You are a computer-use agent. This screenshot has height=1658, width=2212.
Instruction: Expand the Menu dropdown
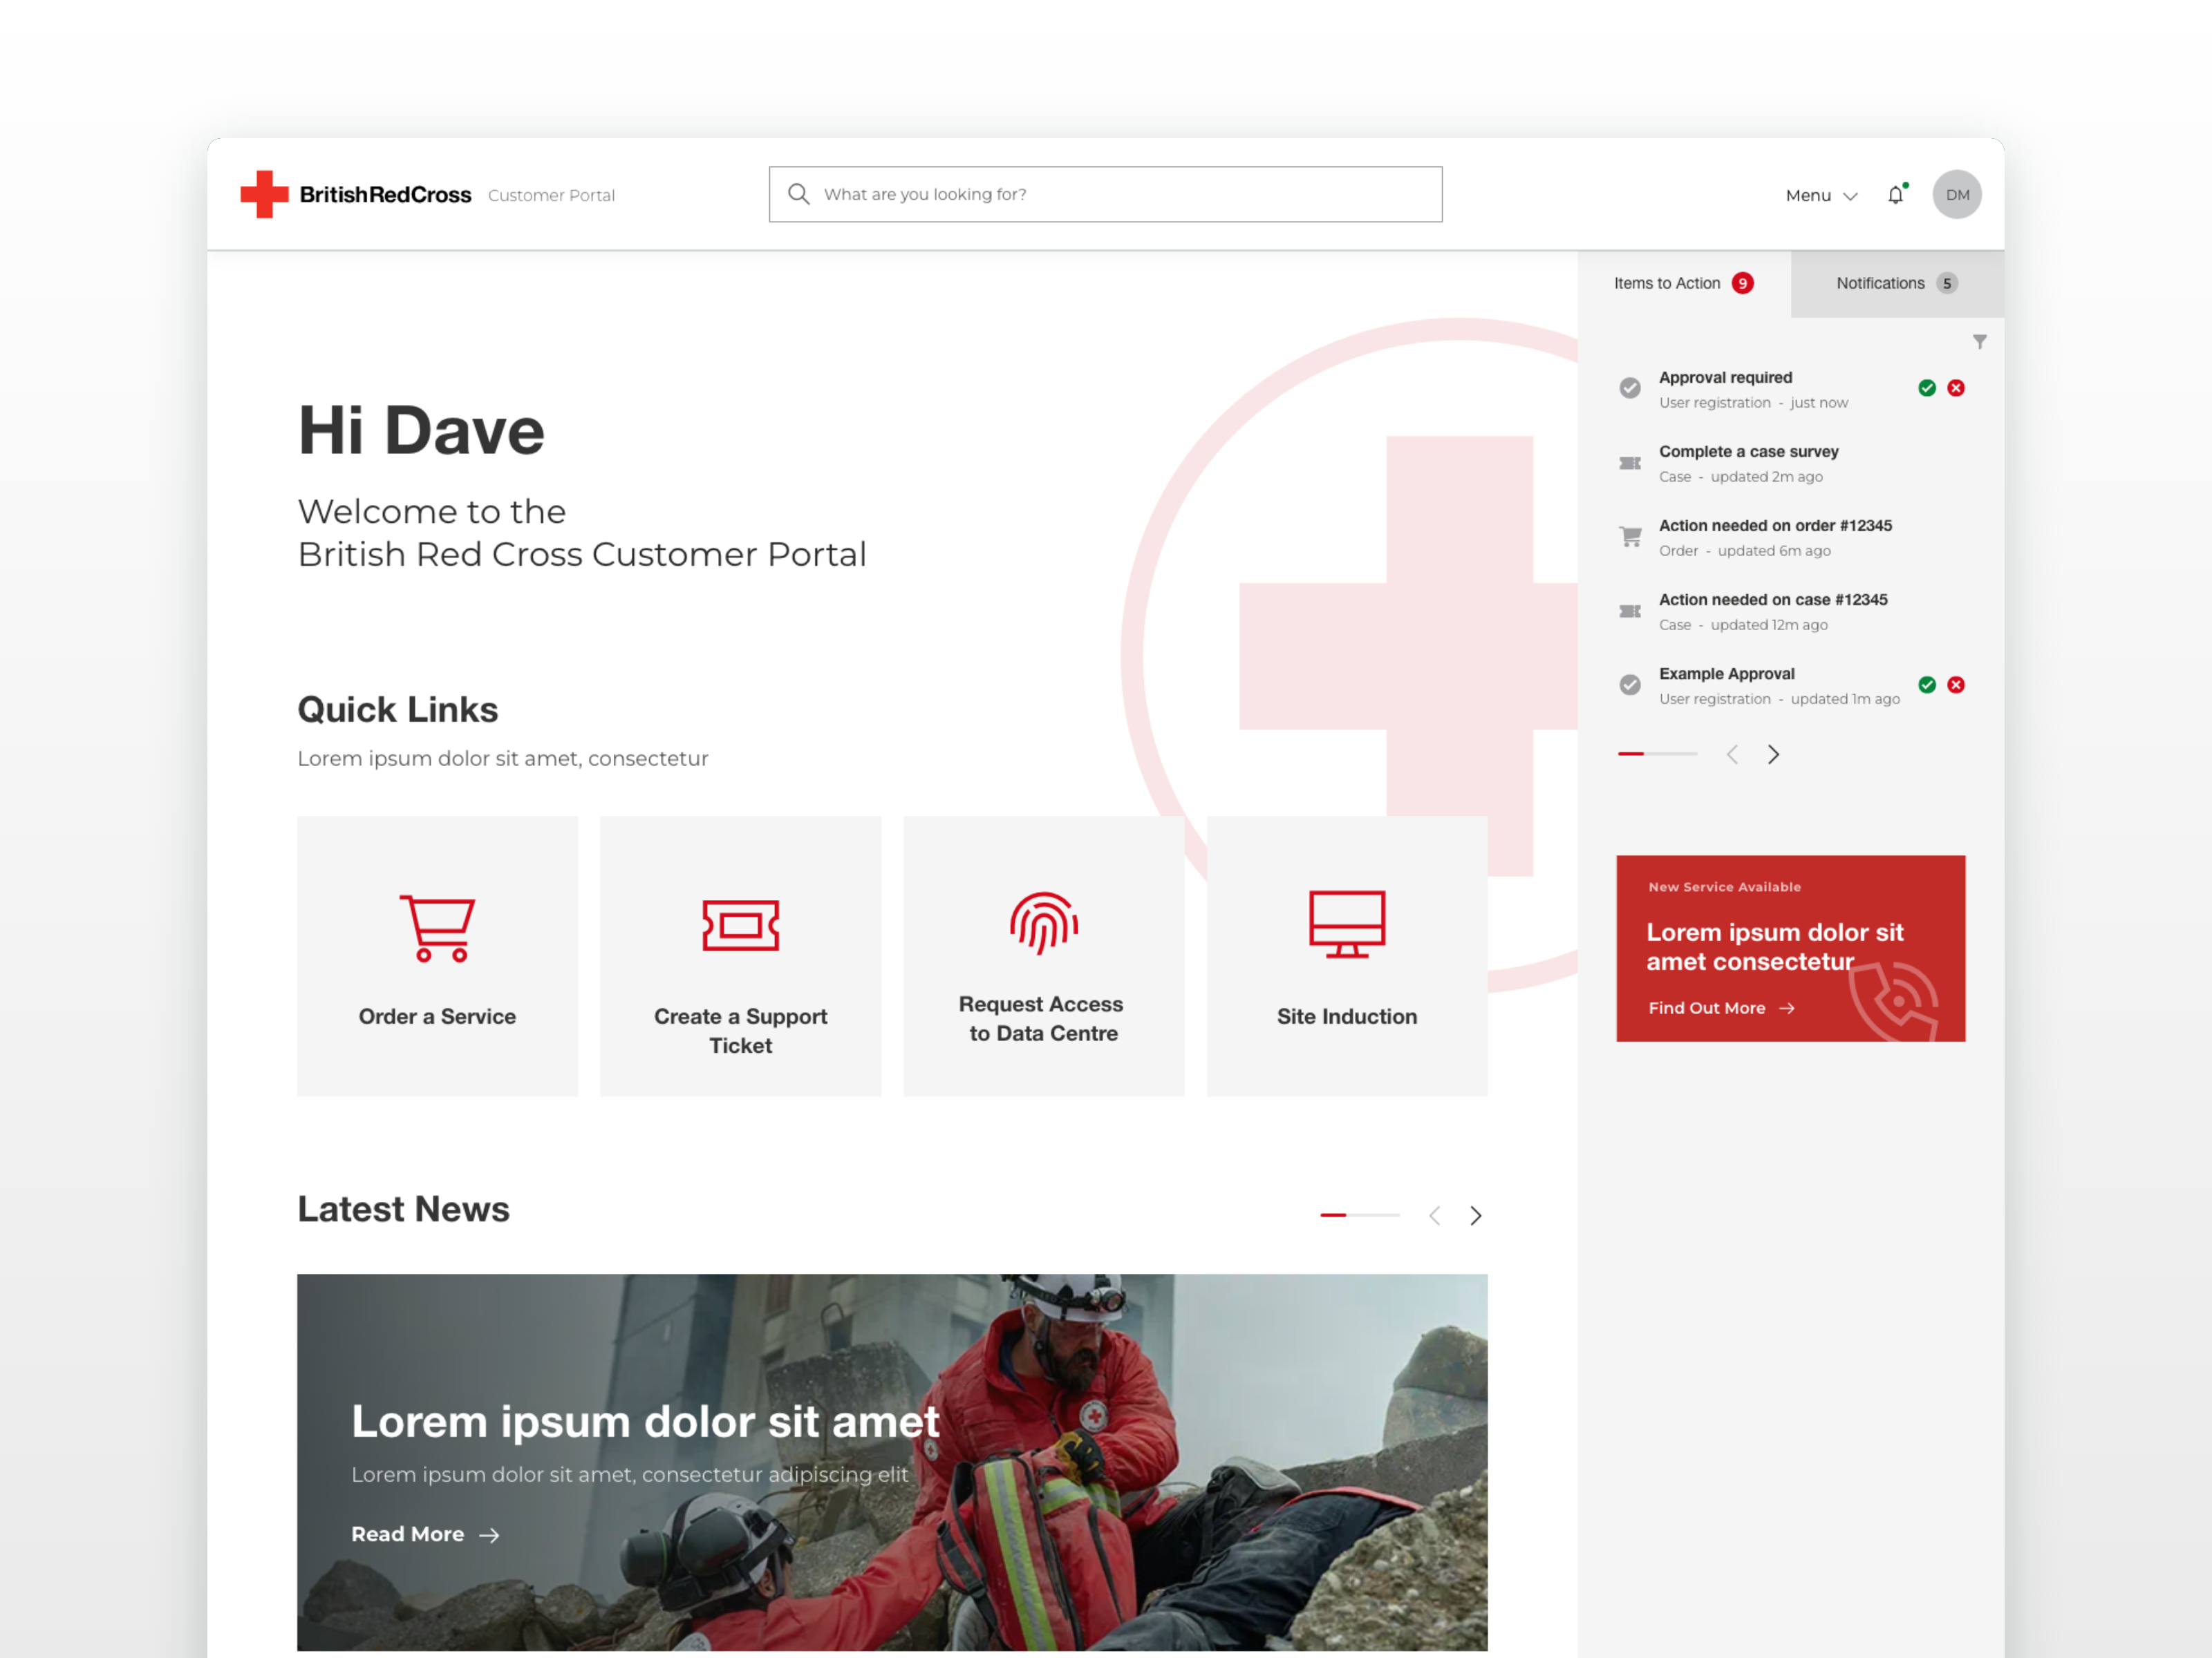[x=1821, y=196]
